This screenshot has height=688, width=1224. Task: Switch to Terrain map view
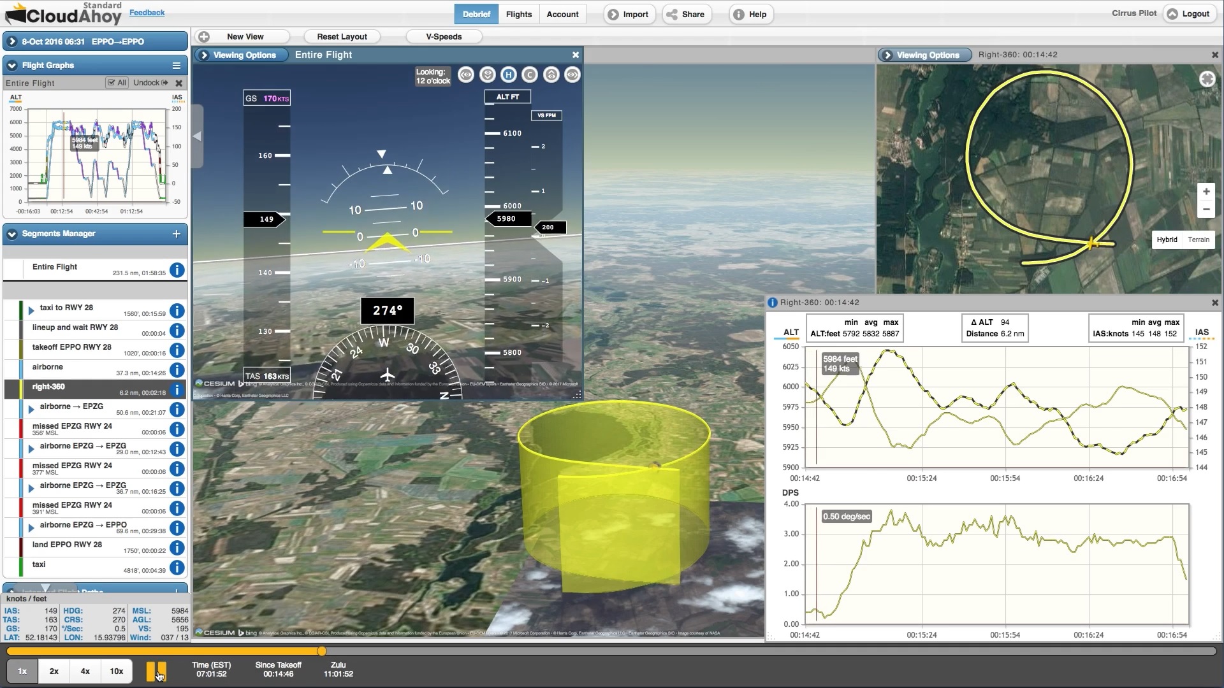(x=1198, y=240)
